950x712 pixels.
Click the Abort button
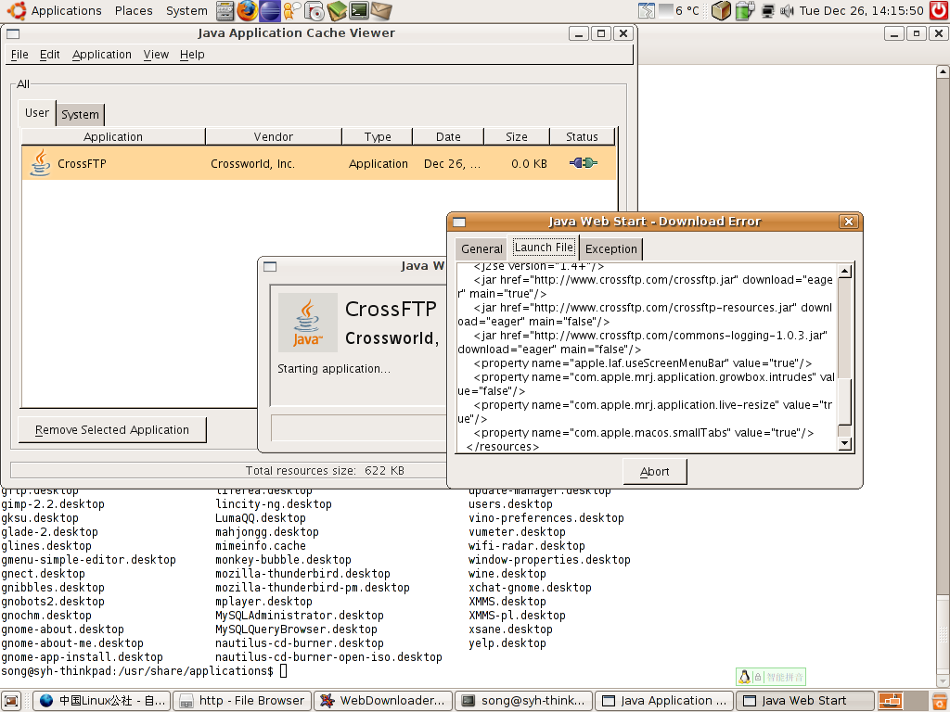[655, 472]
